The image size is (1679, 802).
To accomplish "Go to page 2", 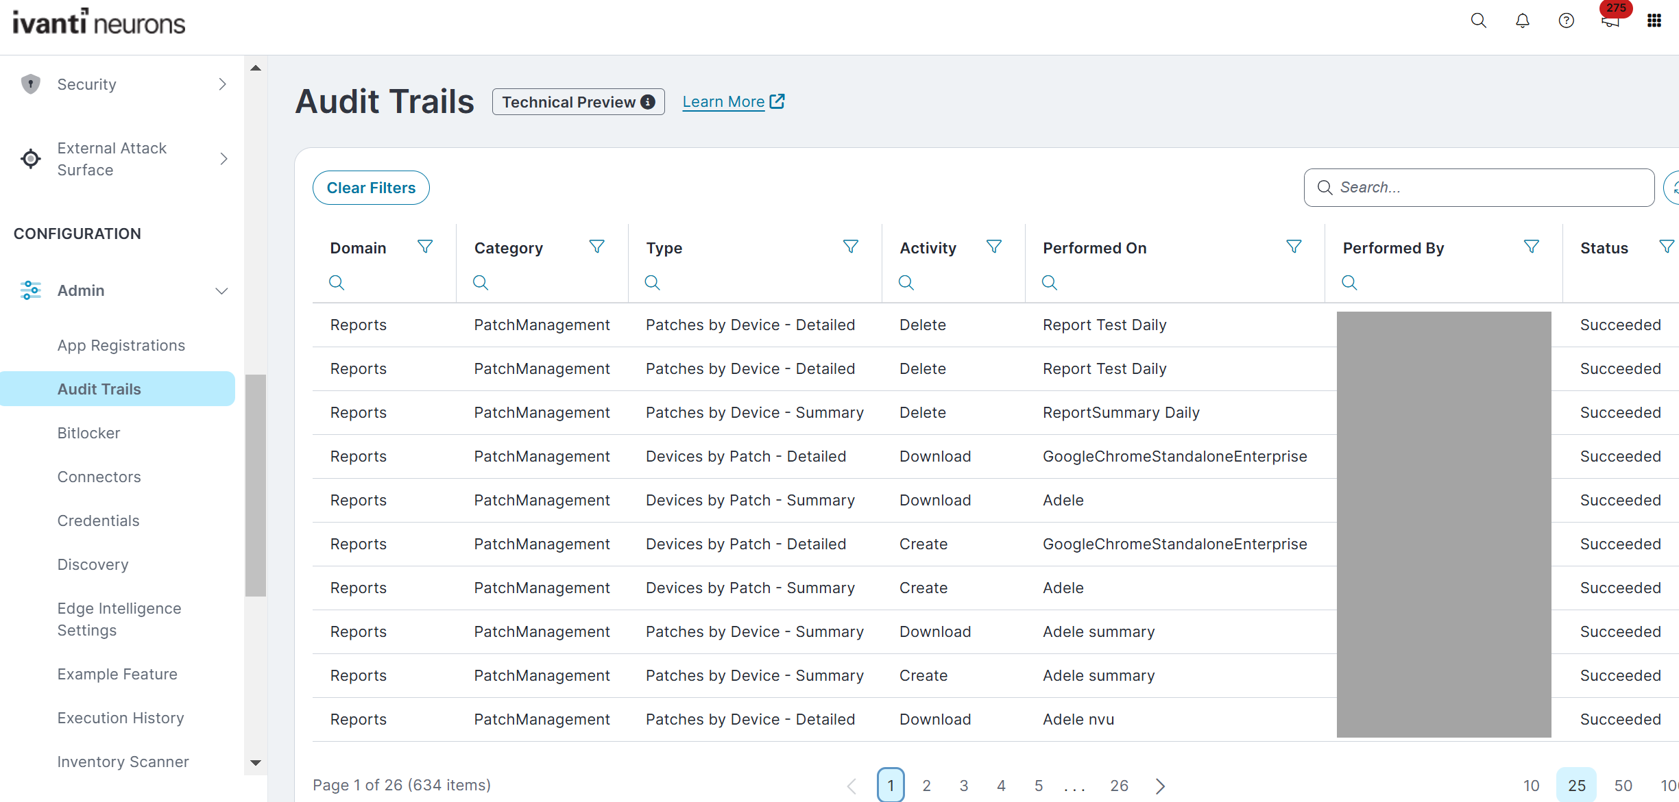I will point(926,786).
